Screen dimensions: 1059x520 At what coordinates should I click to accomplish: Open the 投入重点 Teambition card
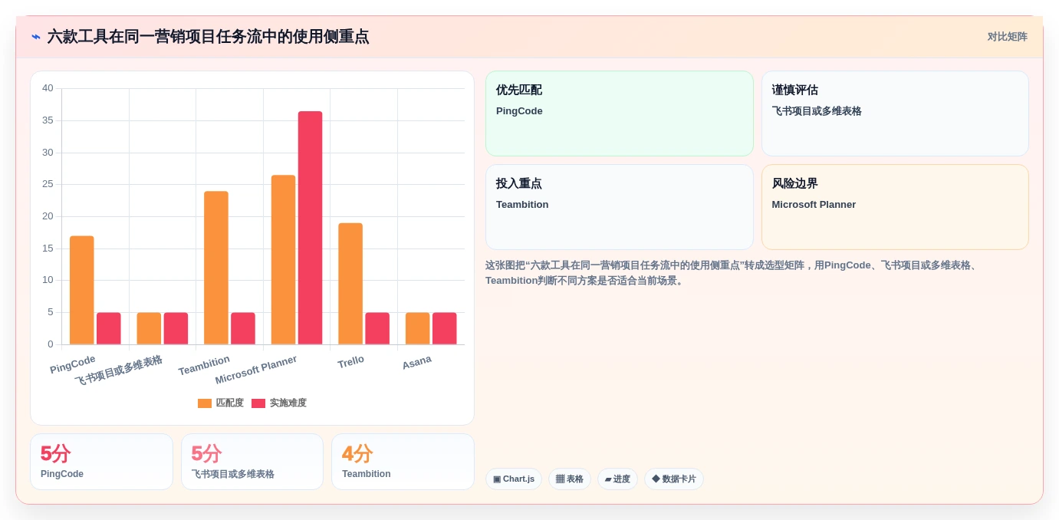(620, 207)
